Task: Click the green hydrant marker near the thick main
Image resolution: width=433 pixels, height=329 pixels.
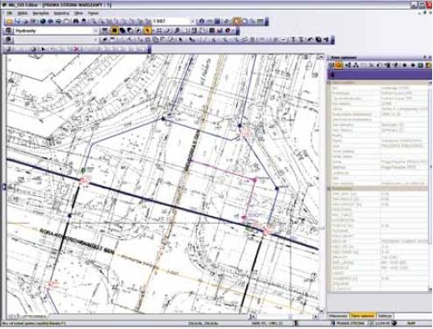Action: 83,170
